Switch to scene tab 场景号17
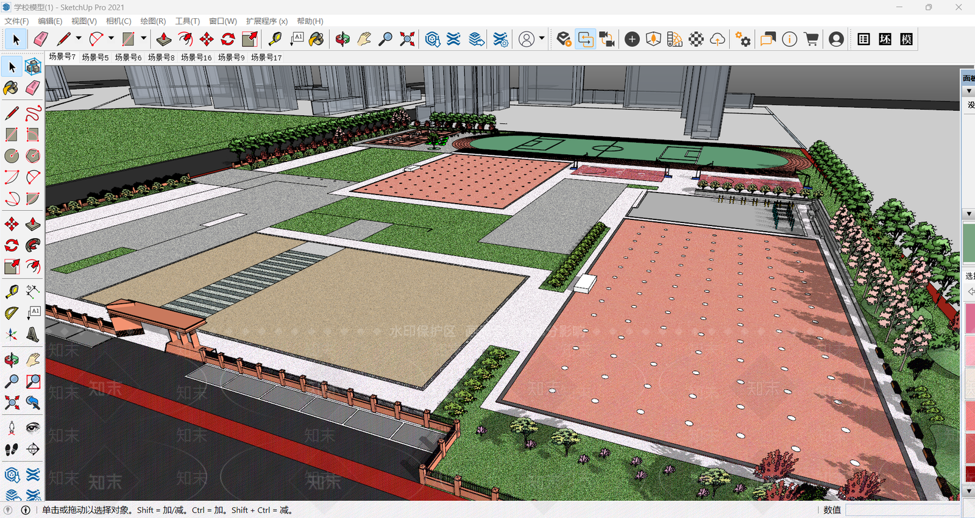This screenshot has height=518, width=975. [x=266, y=57]
